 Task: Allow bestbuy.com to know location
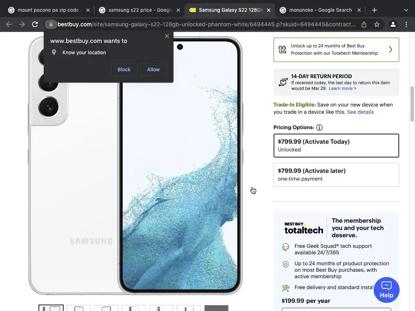tap(154, 70)
